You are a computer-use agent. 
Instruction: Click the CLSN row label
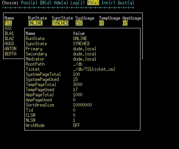coord(30,115)
